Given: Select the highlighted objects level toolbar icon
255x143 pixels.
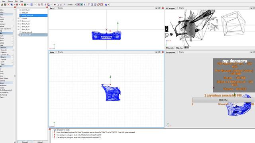Looking at the screenshot, I should click(102, 4).
